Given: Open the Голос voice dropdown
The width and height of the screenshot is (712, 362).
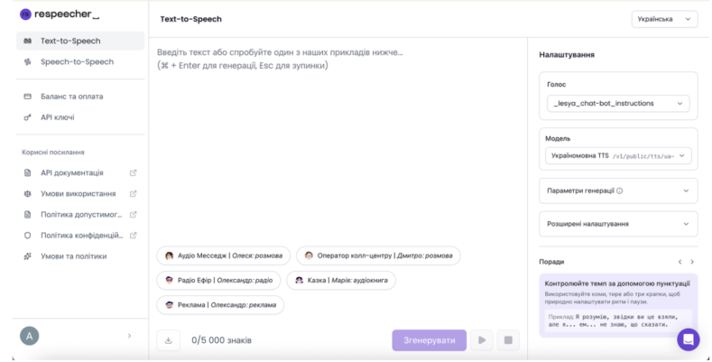Looking at the screenshot, I should pyautogui.click(x=618, y=104).
